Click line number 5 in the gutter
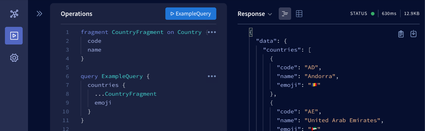The height and width of the screenshot is (131, 425). 67,67
